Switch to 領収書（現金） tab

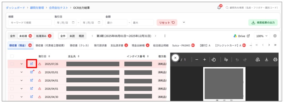pyautogui.click(x=21, y=45)
